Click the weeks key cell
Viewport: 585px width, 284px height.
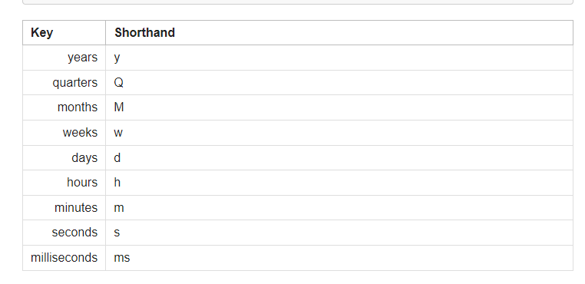click(64, 133)
